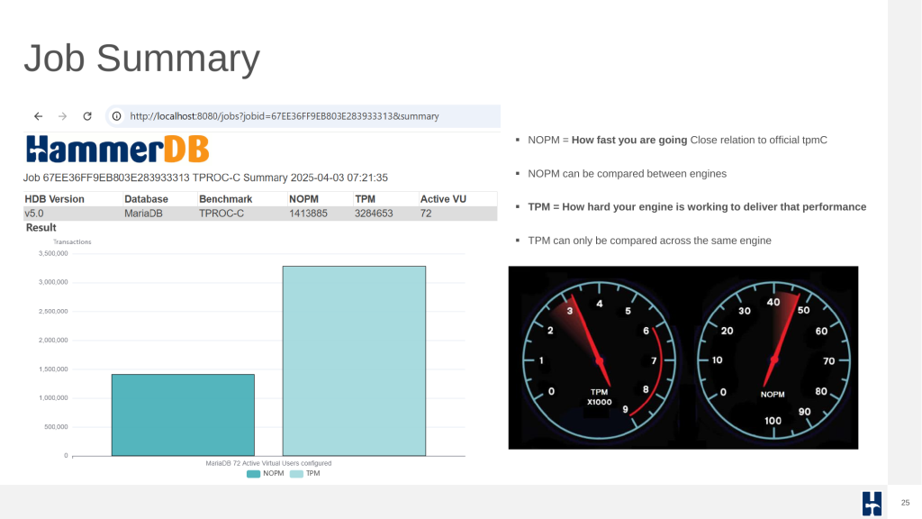This screenshot has width=922, height=519.
Task: Click the light blue TPM bar
Action: tap(354, 360)
